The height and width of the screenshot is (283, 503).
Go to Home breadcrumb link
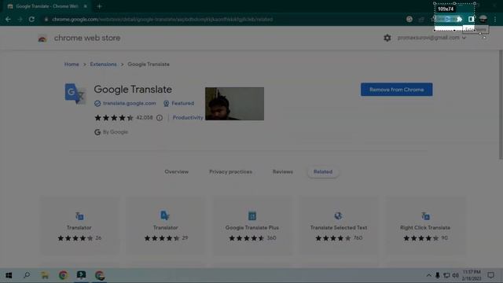[x=72, y=64]
